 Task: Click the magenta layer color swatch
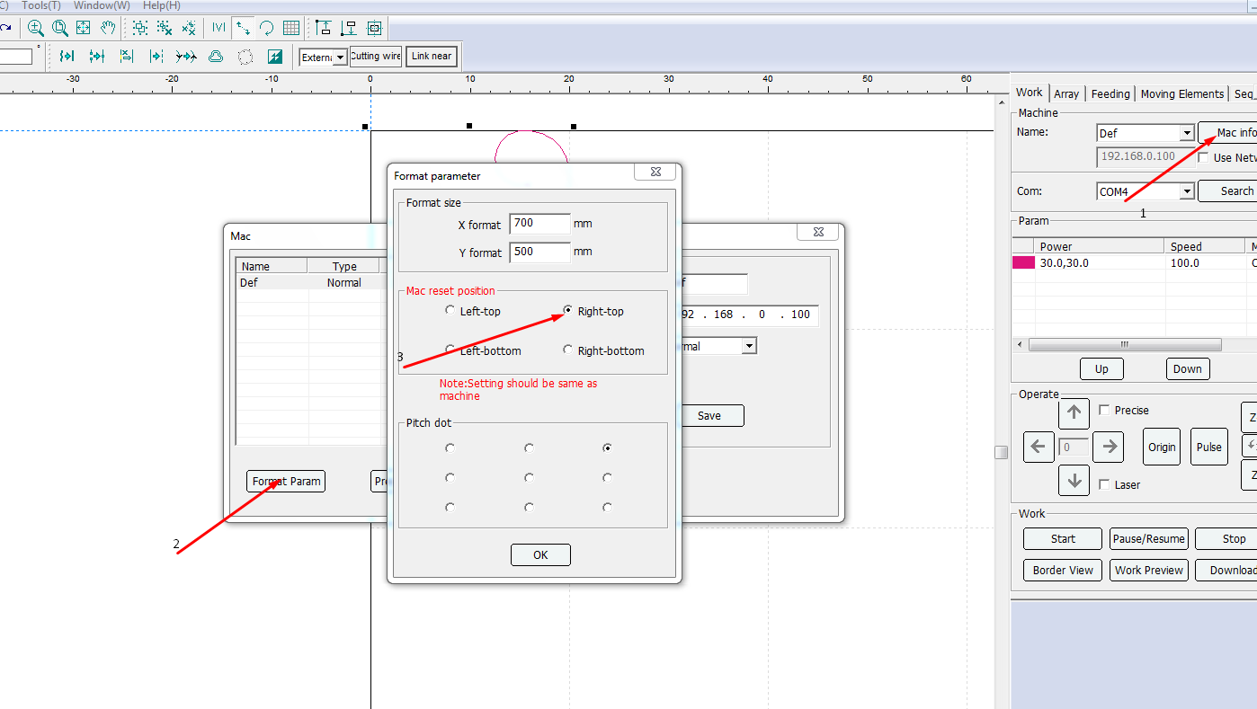tap(1023, 263)
